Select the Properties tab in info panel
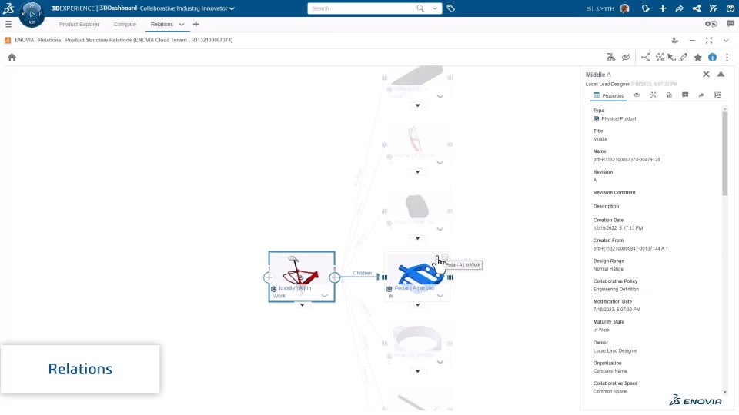 tap(608, 95)
